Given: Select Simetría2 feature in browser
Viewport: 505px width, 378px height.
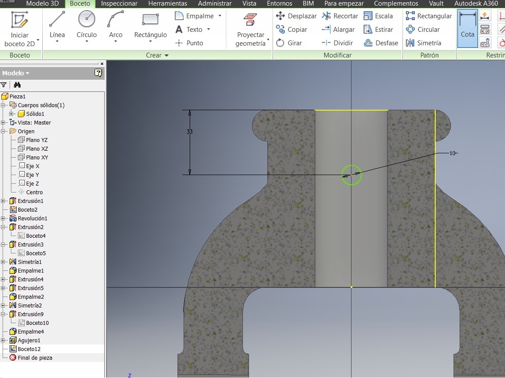Looking at the screenshot, I should [x=25, y=305].
